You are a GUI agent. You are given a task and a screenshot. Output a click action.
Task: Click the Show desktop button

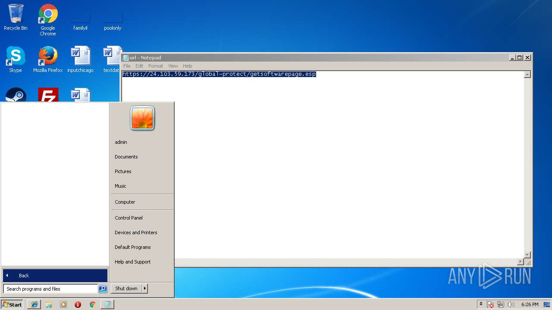(x=547, y=304)
